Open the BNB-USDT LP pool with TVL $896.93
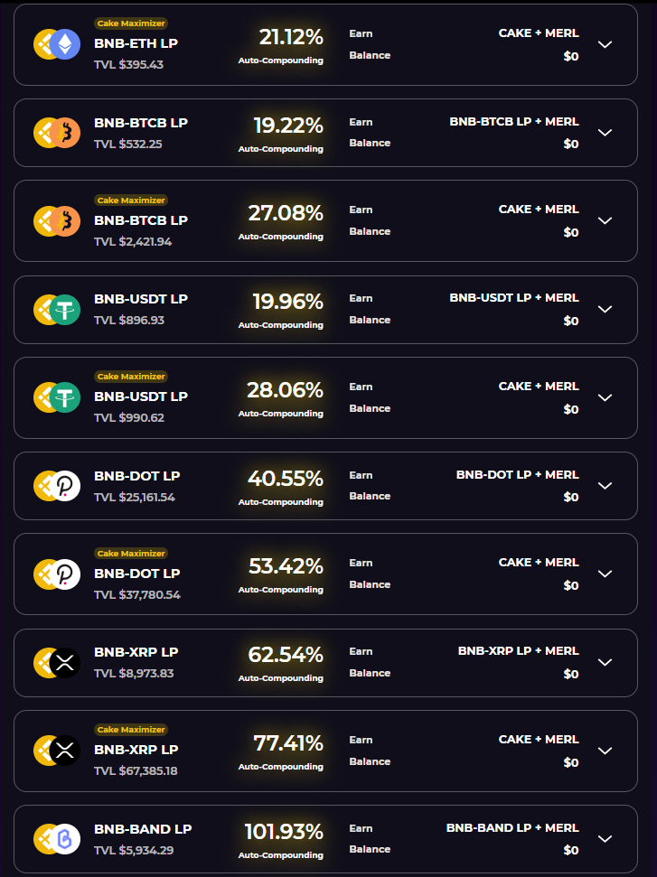Viewport: 657px width, 877px height. (325, 309)
